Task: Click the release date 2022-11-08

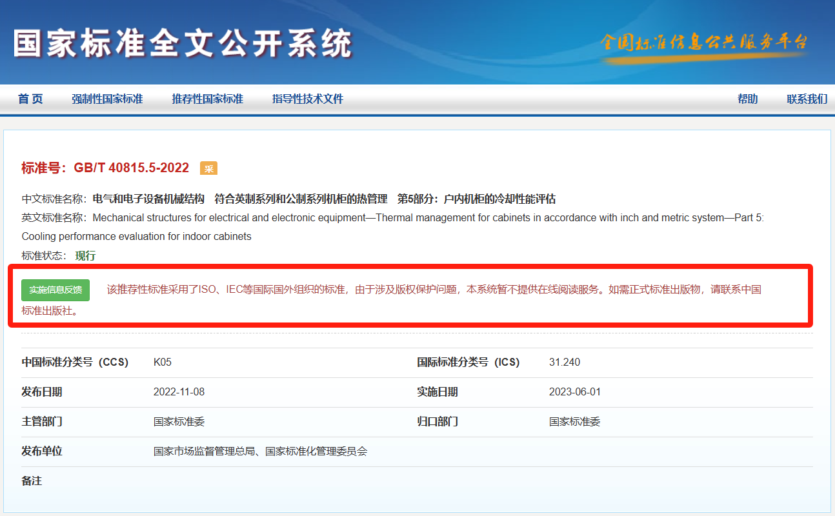Action: pos(179,392)
